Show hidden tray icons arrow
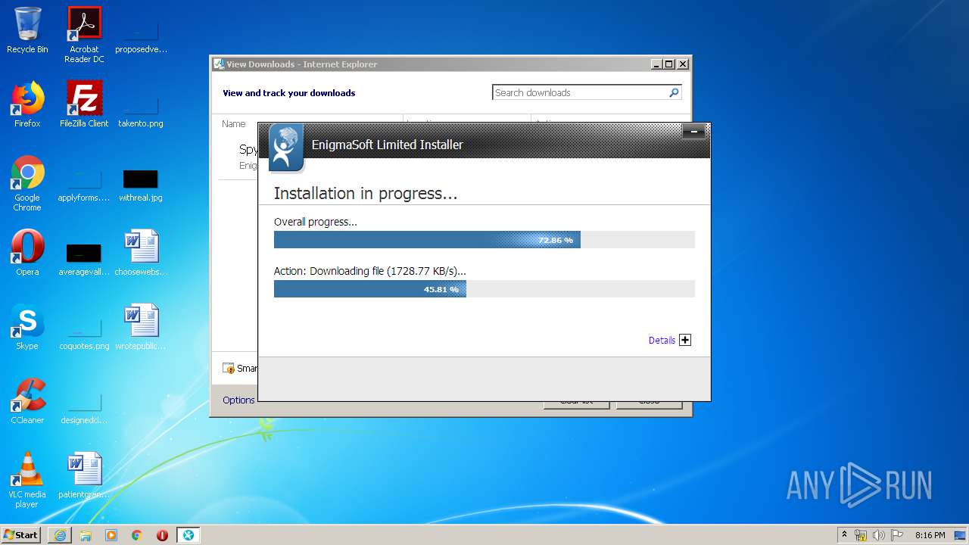 pyautogui.click(x=844, y=535)
